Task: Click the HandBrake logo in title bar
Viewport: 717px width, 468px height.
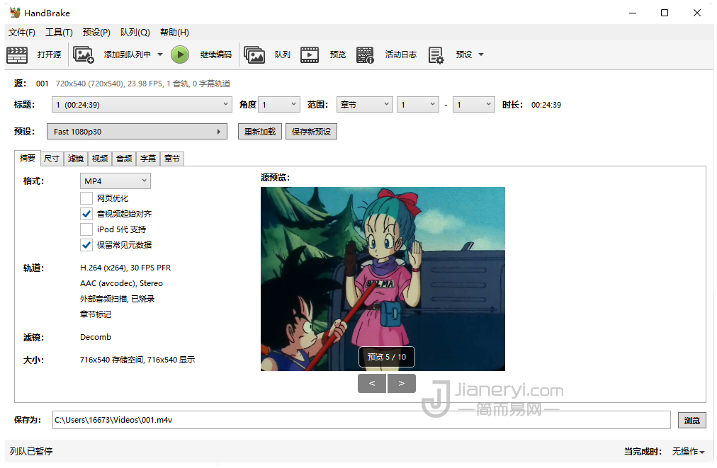Action: [15, 13]
